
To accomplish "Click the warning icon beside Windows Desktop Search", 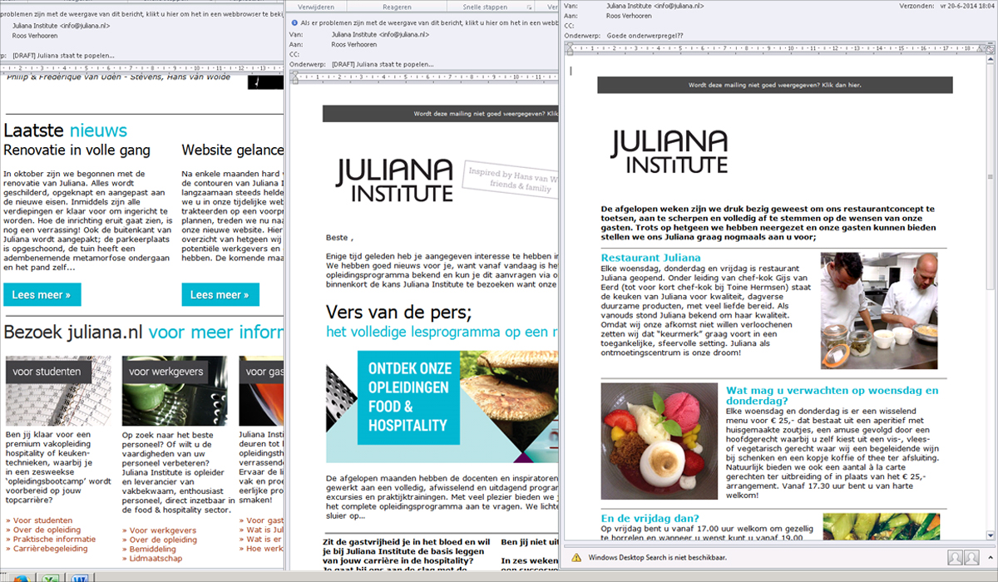I will pos(576,557).
